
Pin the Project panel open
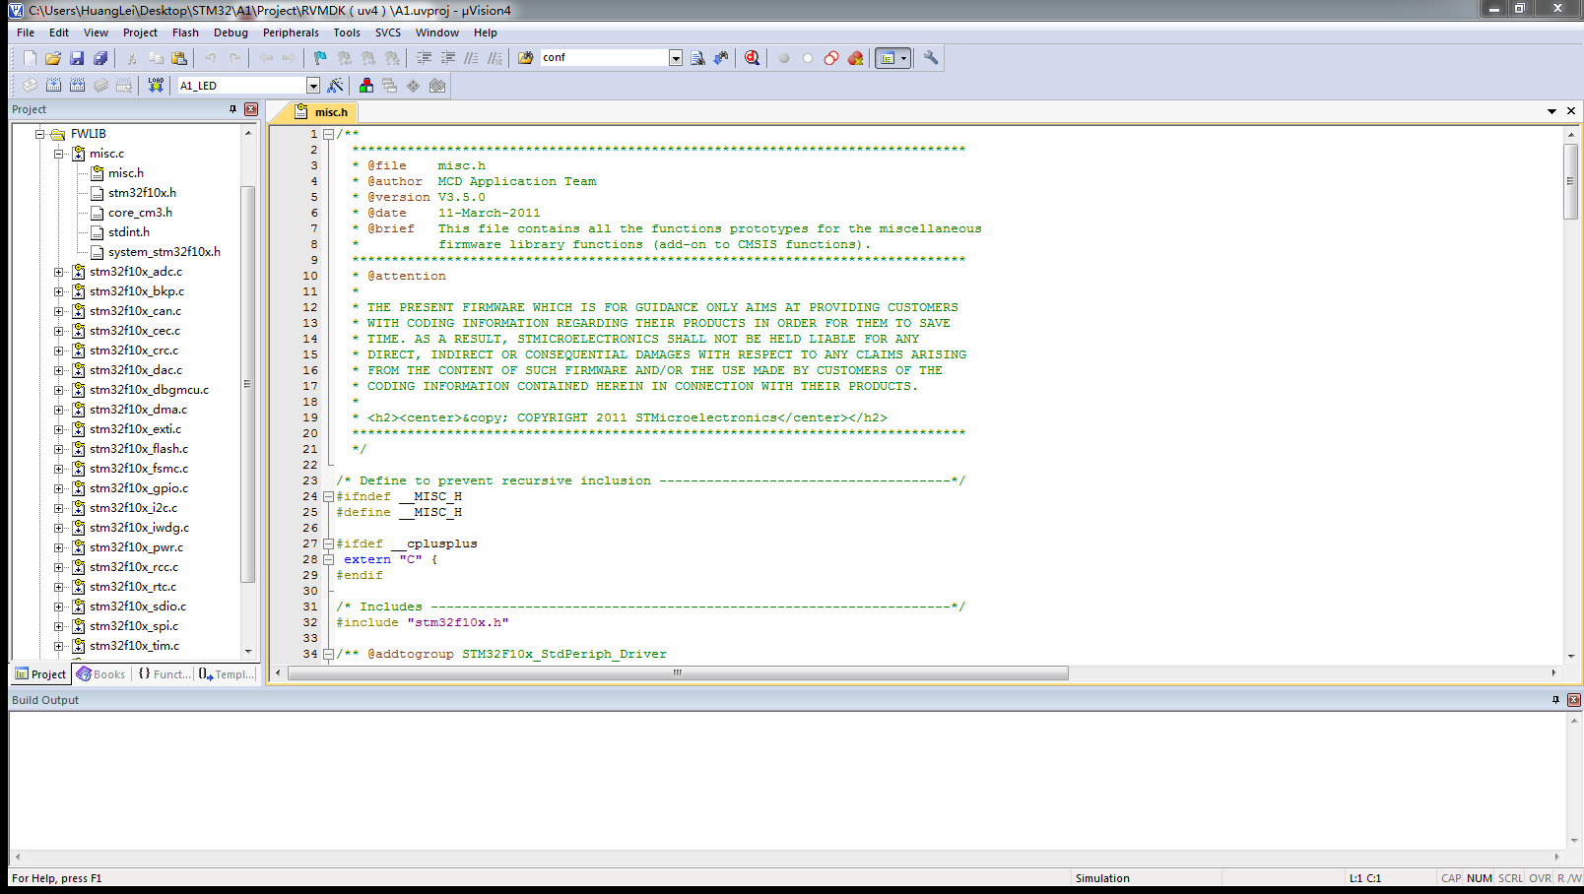(x=233, y=109)
